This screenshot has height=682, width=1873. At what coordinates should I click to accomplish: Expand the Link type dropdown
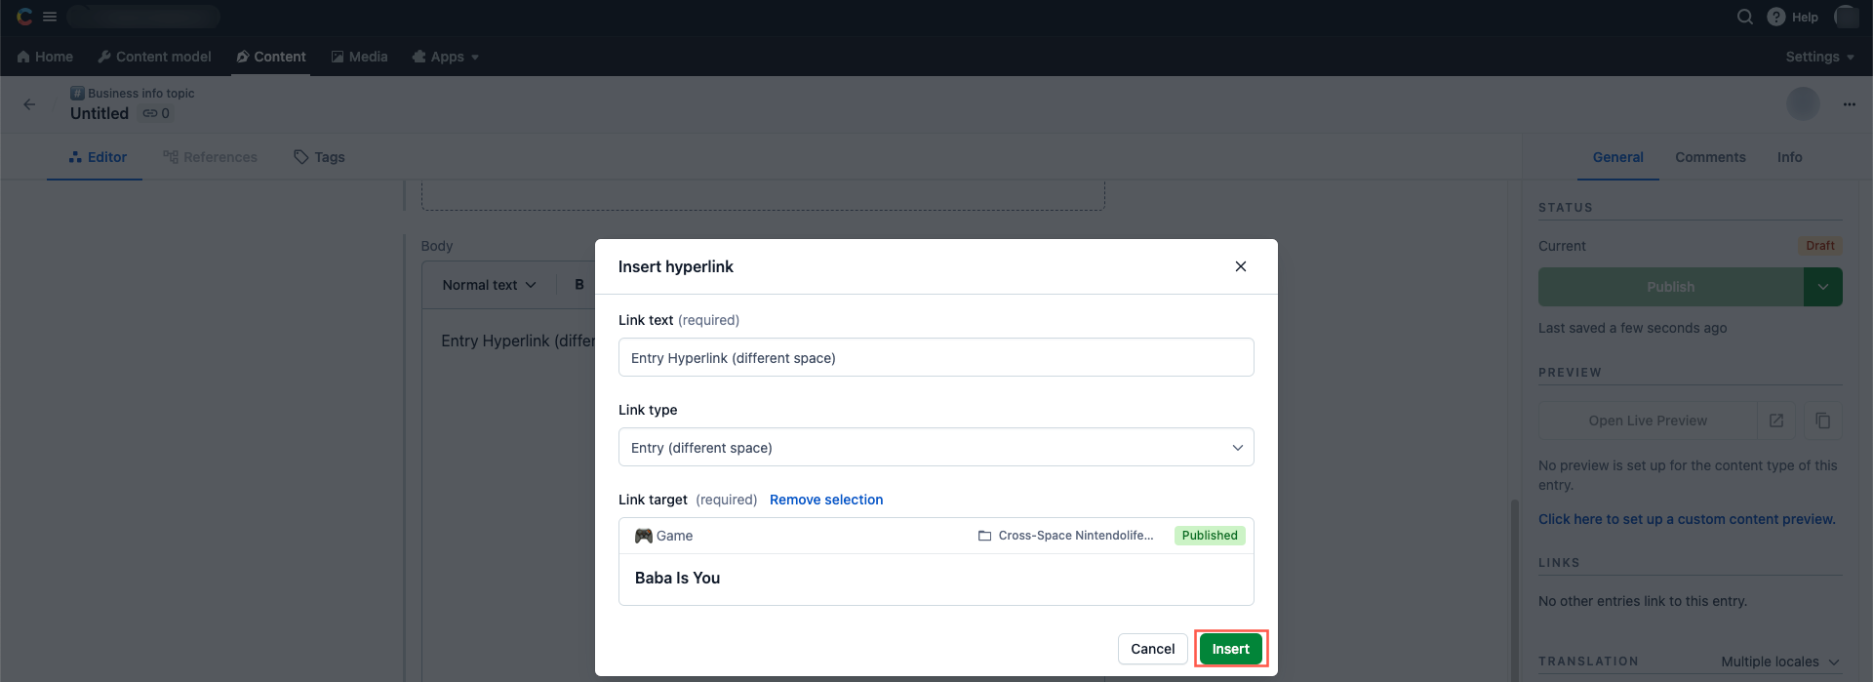936,447
